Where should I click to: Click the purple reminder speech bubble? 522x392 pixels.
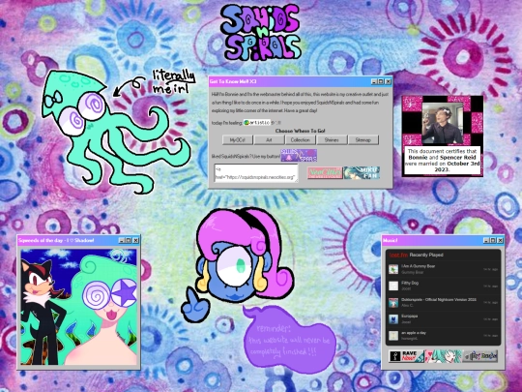point(289,340)
